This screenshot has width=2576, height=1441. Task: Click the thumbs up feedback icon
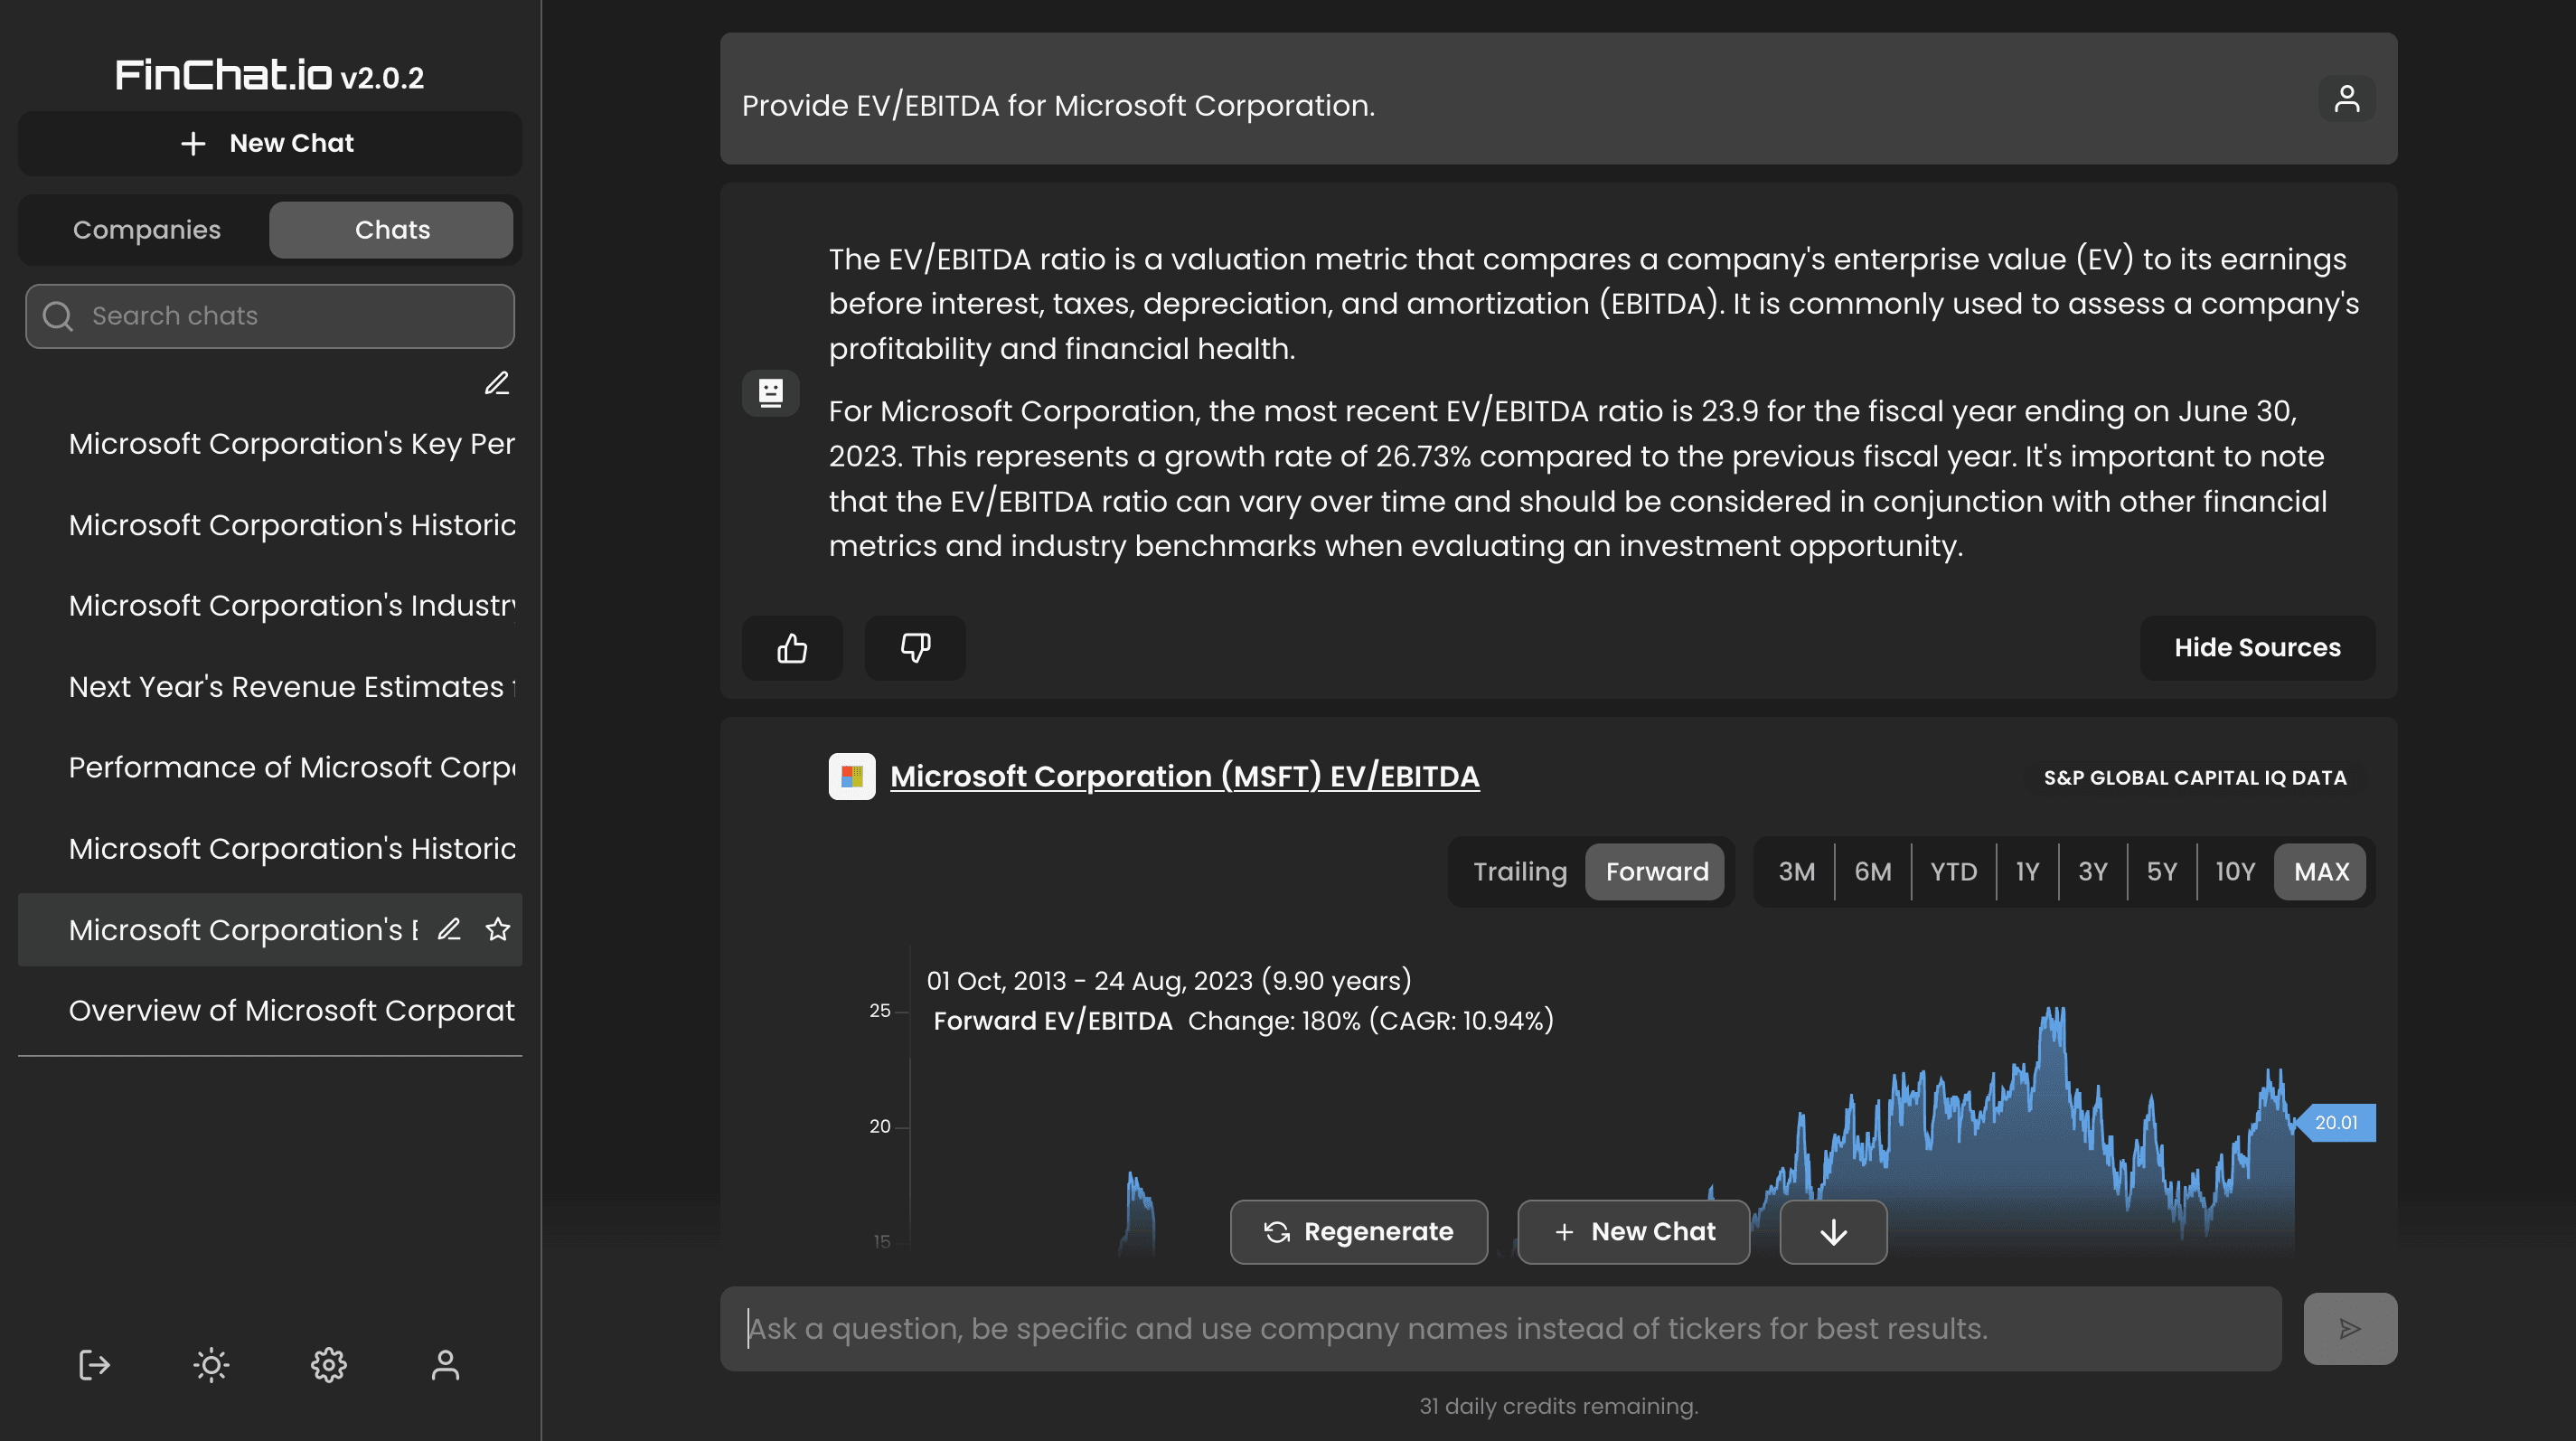click(x=792, y=648)
